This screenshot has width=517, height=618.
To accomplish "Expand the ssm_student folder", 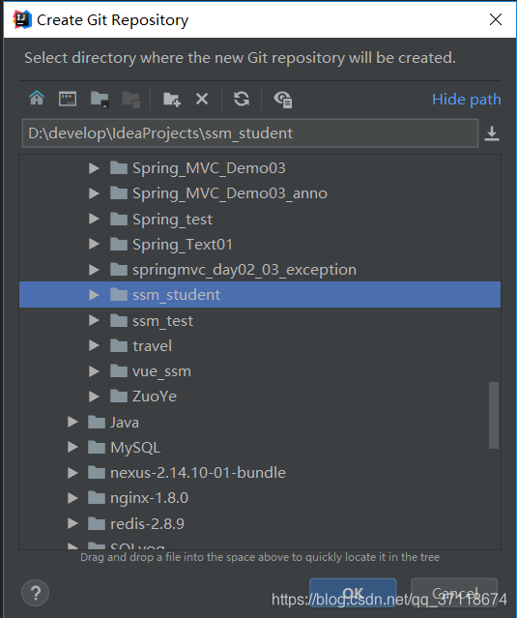I will coord(94,295).
